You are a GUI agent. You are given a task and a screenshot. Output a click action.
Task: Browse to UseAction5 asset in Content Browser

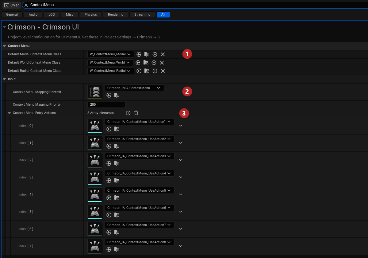(117, 198)
